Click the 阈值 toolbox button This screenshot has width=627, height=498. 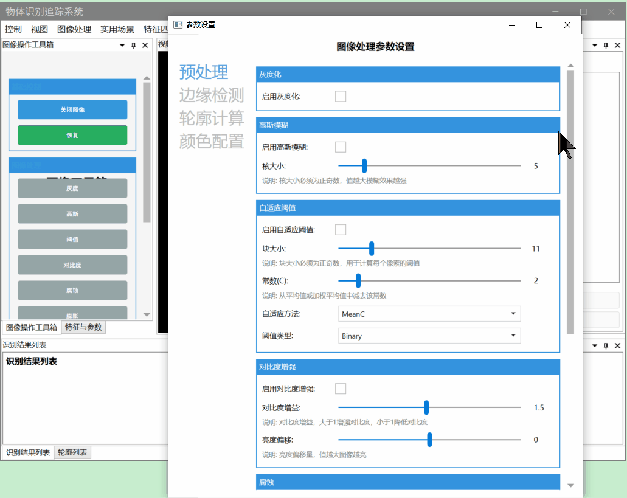point(72,240)
